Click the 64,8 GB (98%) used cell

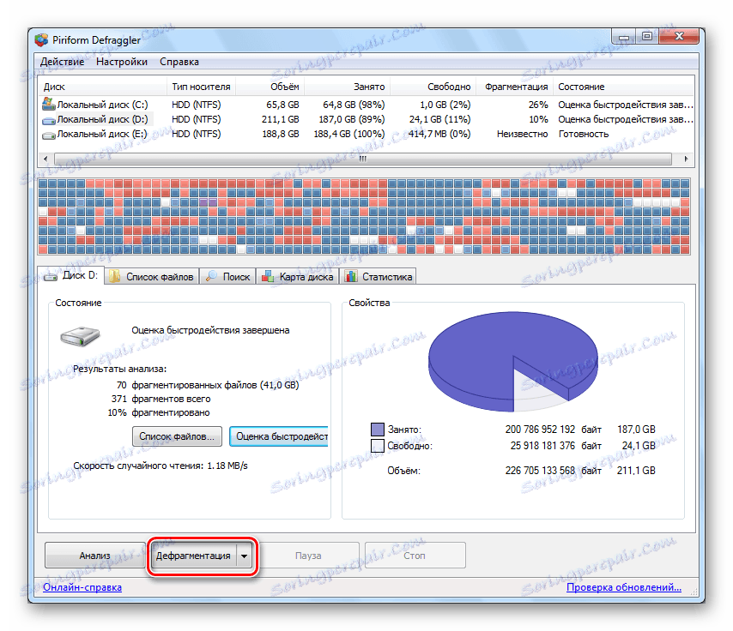354,105
